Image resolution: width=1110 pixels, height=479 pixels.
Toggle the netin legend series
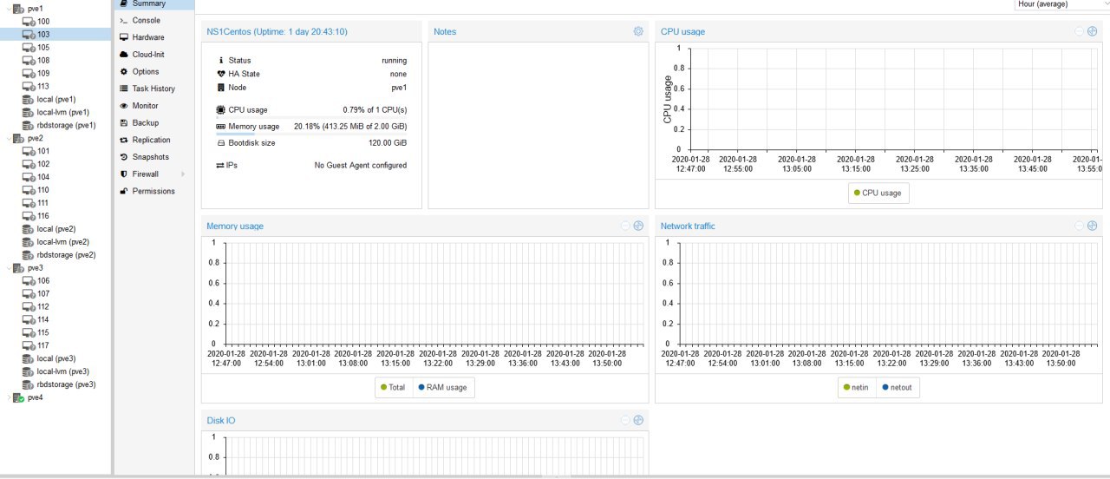click(x=856, y=387)
